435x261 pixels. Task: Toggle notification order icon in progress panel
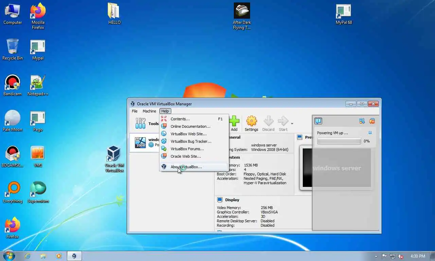point(362,121)
